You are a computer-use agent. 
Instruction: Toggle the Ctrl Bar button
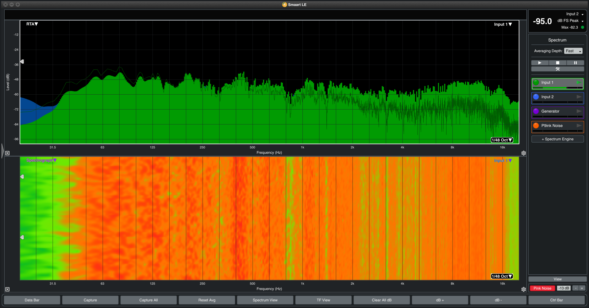556,300
